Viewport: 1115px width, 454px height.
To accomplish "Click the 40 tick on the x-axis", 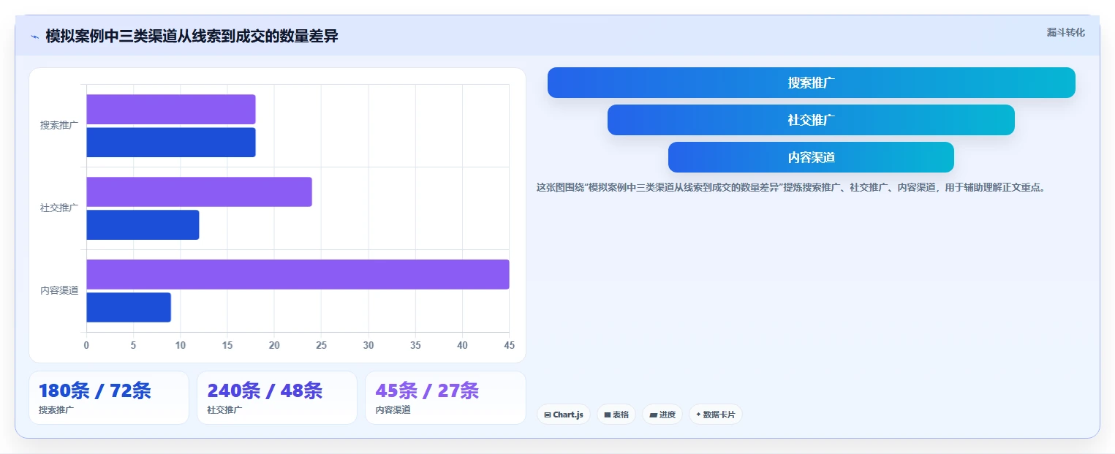I will pyautogui.click(x=462, y=345).
